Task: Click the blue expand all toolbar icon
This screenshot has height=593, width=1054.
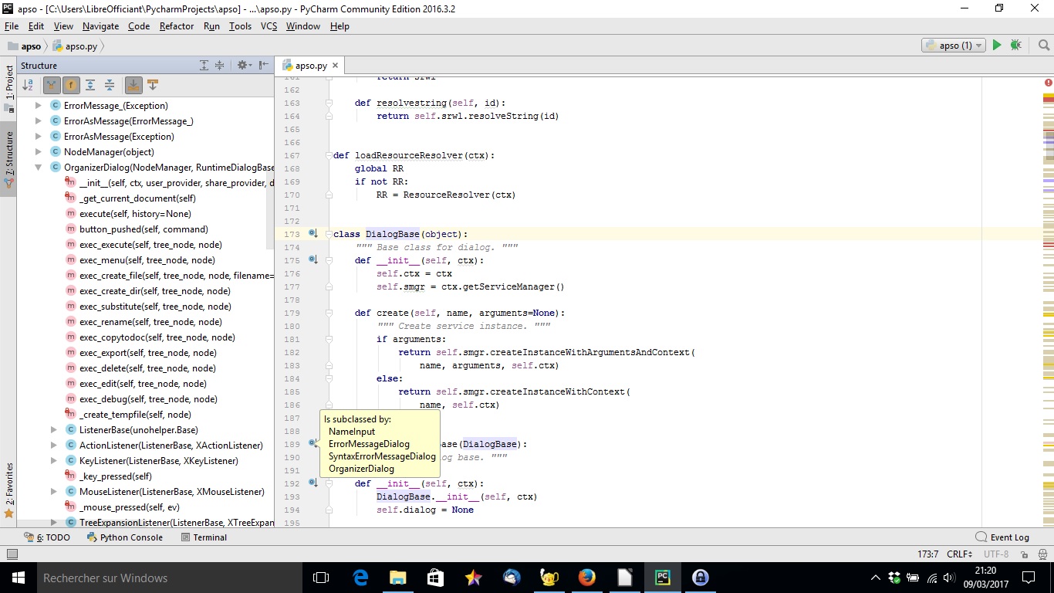Action: [x=90, y=85]
